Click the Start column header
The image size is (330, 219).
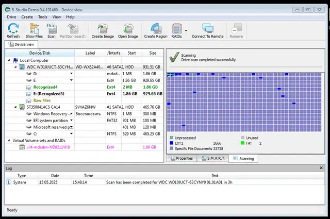[x=131, y=53]
